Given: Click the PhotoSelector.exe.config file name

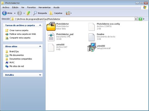Looking at the screenshot, I should [108, 24].
